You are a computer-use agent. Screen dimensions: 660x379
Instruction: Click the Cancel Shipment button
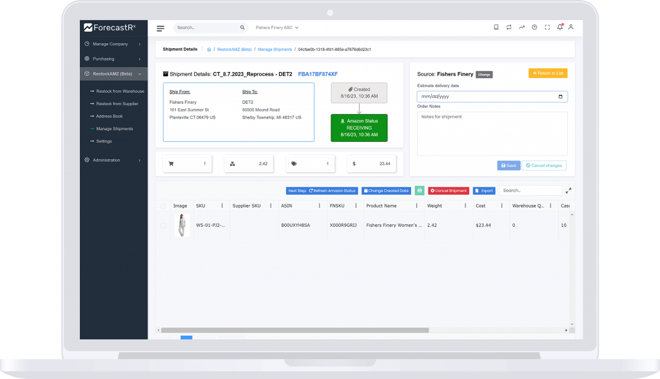click(x=447, y=191)
